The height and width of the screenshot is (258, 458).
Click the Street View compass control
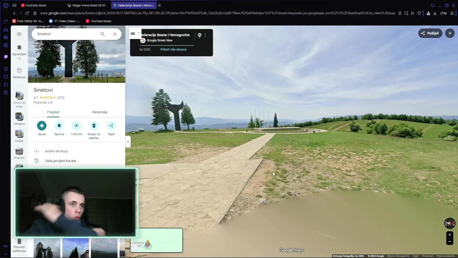click(450, 223)
